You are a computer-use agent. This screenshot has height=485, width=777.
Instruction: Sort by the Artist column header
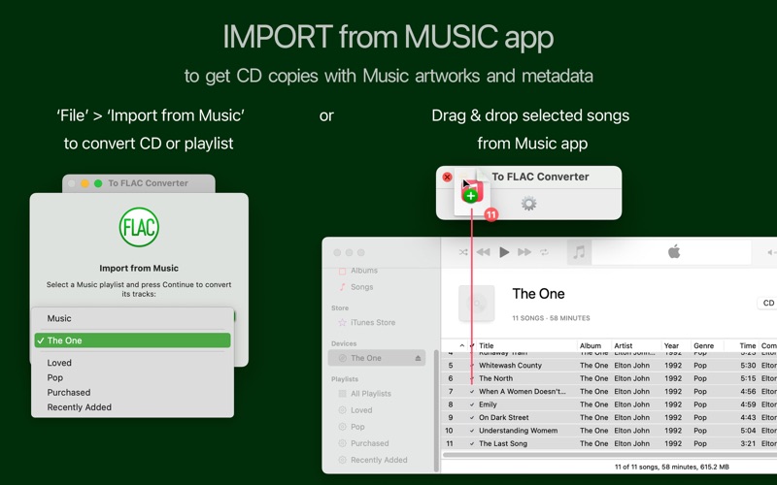pos(624,345)
